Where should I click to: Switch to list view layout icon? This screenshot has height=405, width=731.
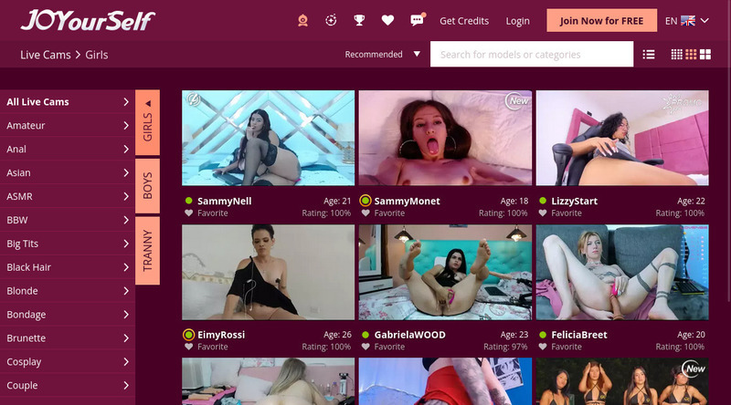coord(649,55)
